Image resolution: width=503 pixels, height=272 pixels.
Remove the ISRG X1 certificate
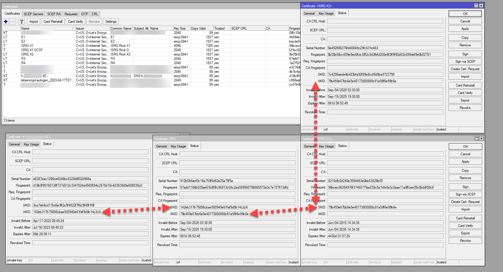point(466,178)
